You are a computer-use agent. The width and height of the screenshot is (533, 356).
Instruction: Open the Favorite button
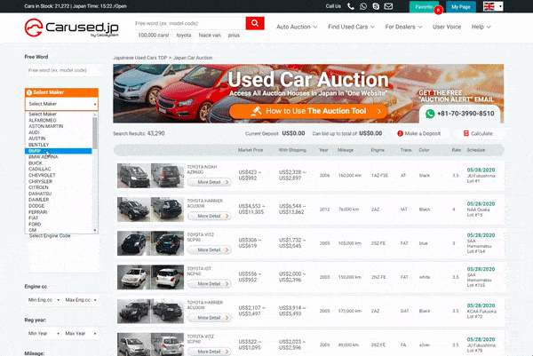click(x=424, y=7)
